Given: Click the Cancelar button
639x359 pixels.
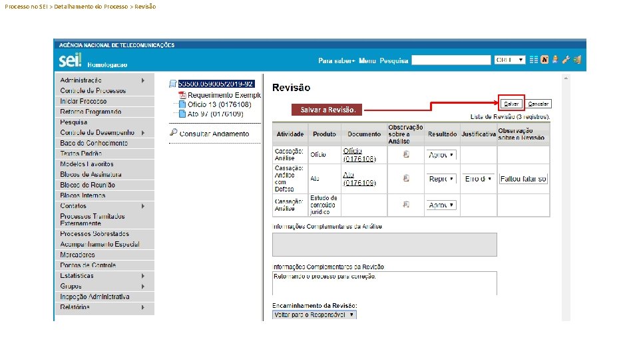Looking at the screenshot, I should [538, 104].
